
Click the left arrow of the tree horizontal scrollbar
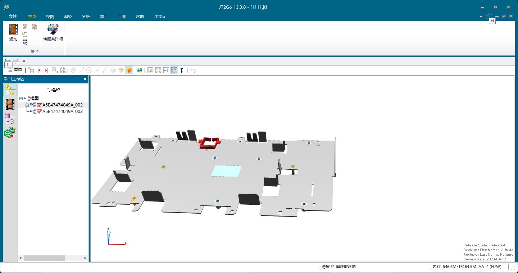pos(21,258)
